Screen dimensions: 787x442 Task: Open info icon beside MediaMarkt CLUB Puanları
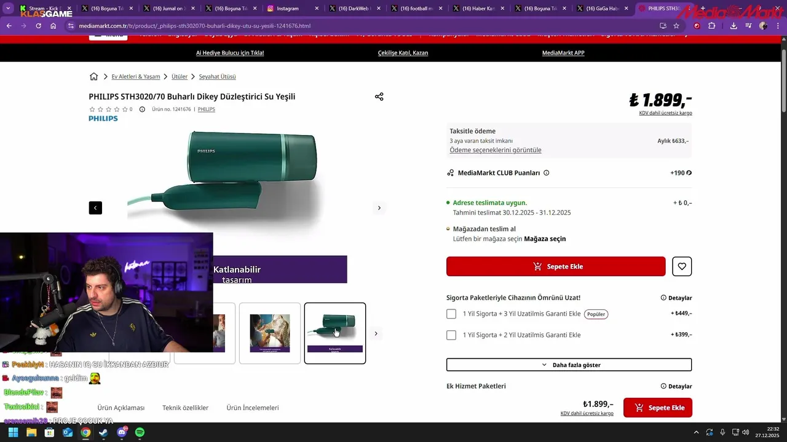click(x=547, y=173)
